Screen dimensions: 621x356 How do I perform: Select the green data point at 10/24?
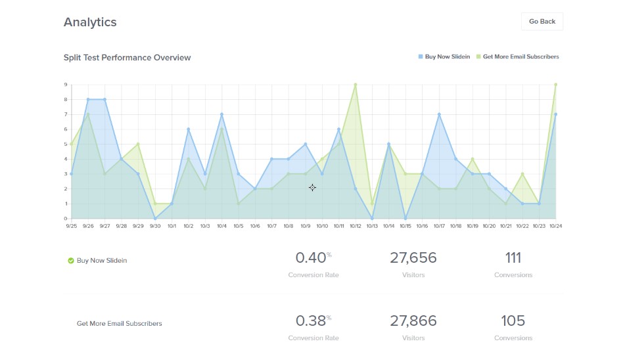click(556, 85)
